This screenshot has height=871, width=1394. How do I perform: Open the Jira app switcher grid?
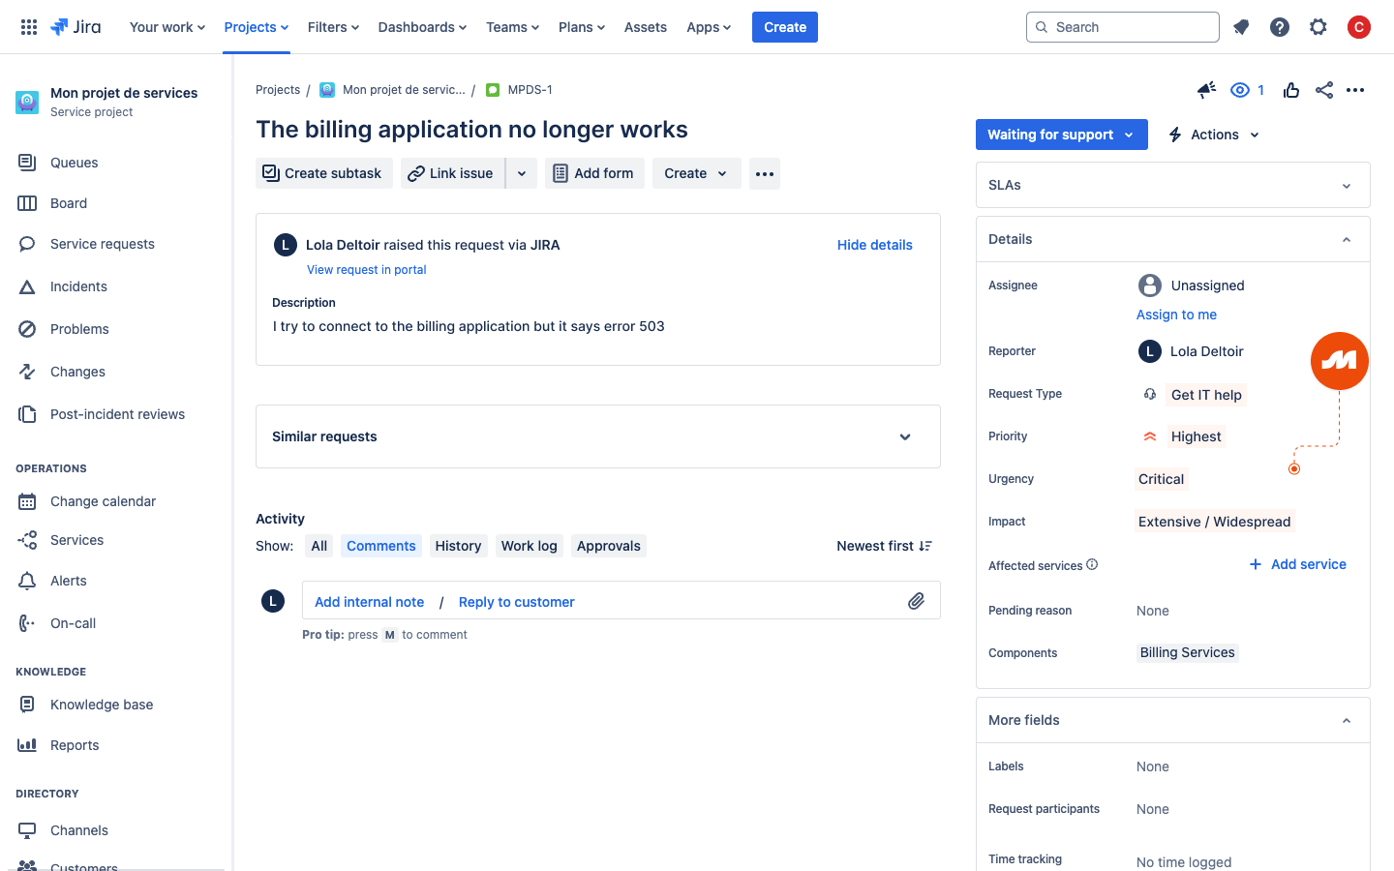click(29, 27)
